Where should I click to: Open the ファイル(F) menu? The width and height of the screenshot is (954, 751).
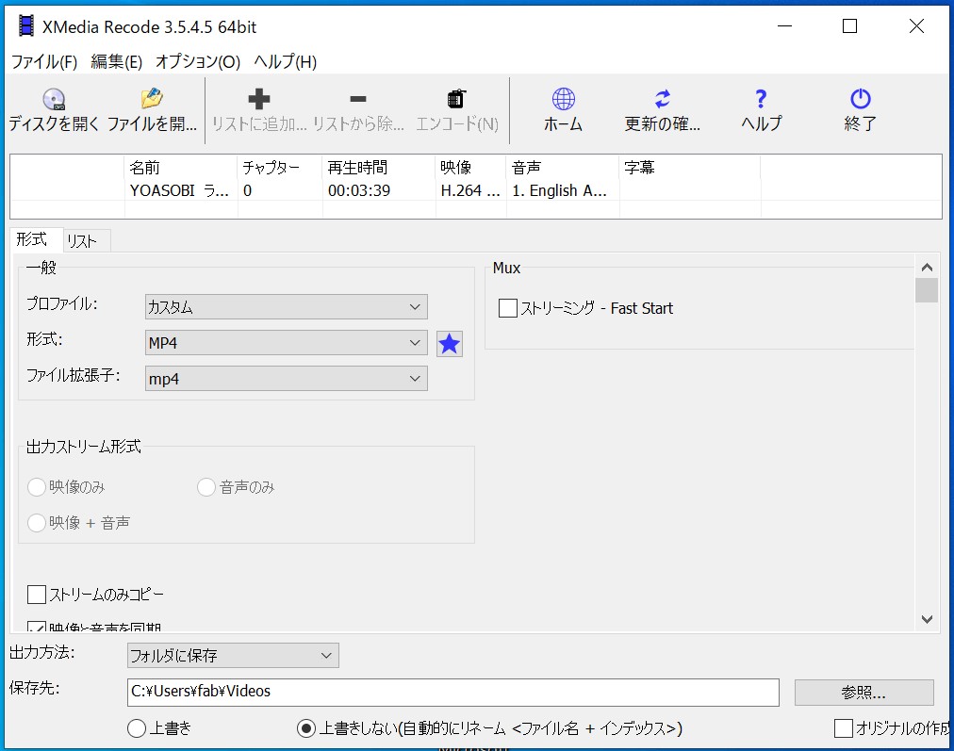point(43,62)
